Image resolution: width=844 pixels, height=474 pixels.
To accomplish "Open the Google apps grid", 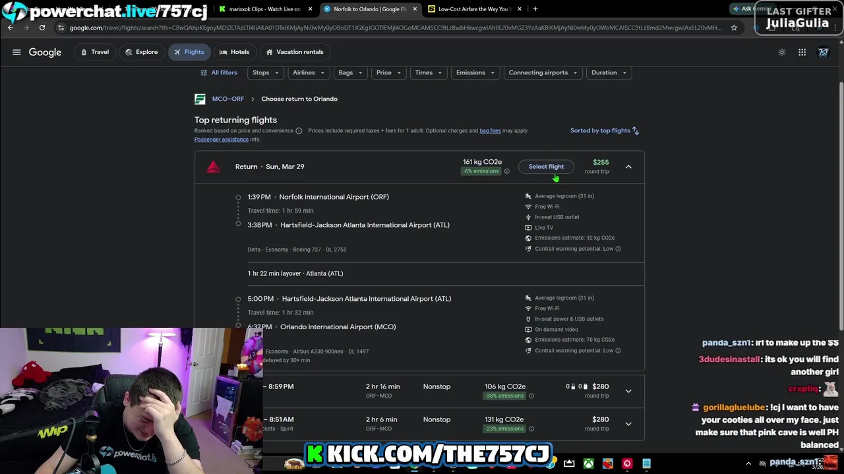I will click(802, 52).
